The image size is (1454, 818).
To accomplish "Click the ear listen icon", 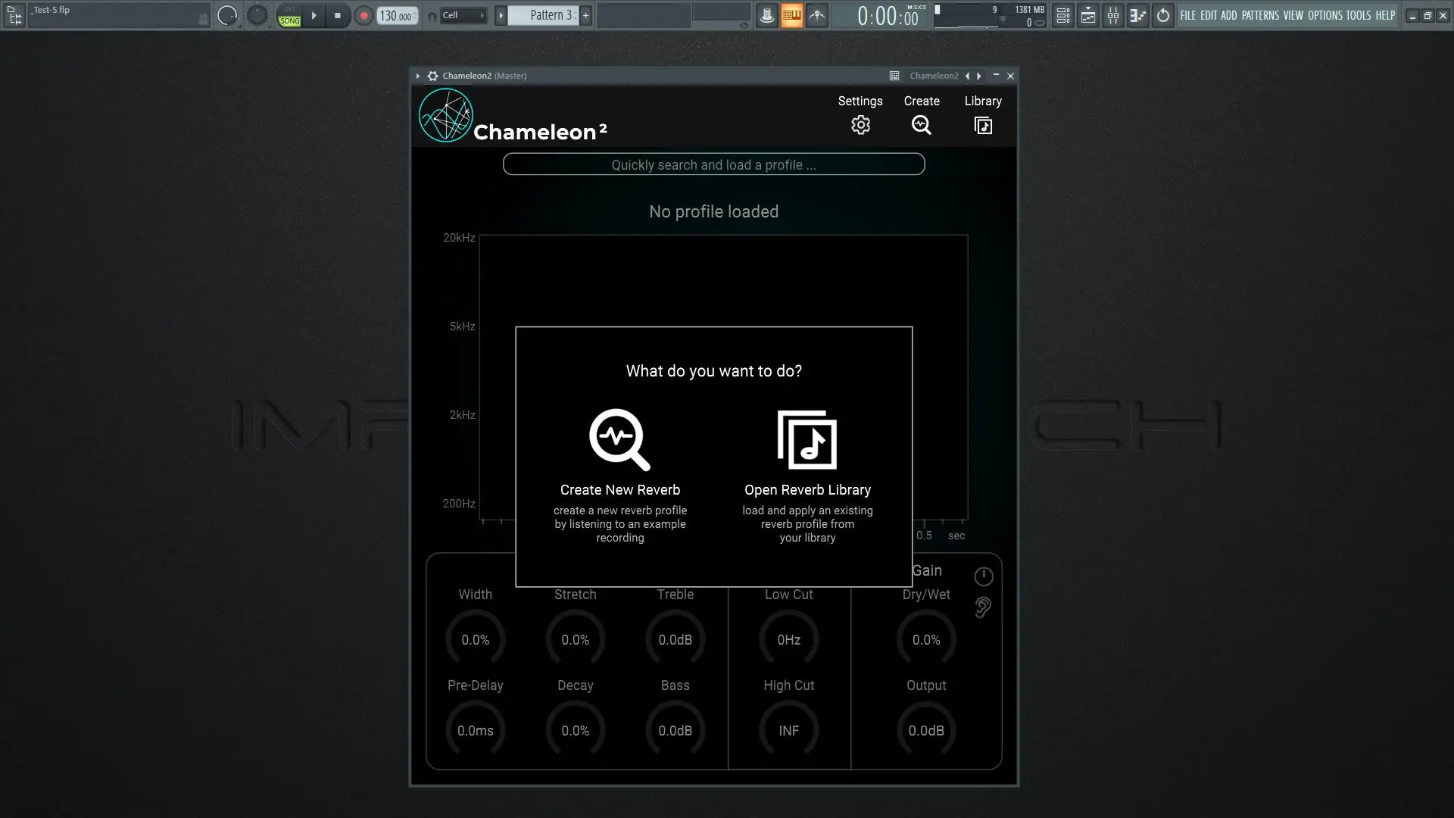I will click(x=983, y=607).
